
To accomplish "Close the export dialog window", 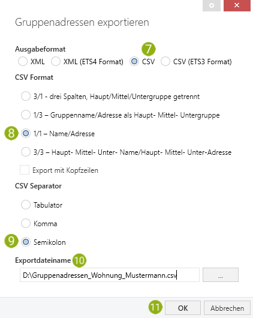I will tap(237, 5).
